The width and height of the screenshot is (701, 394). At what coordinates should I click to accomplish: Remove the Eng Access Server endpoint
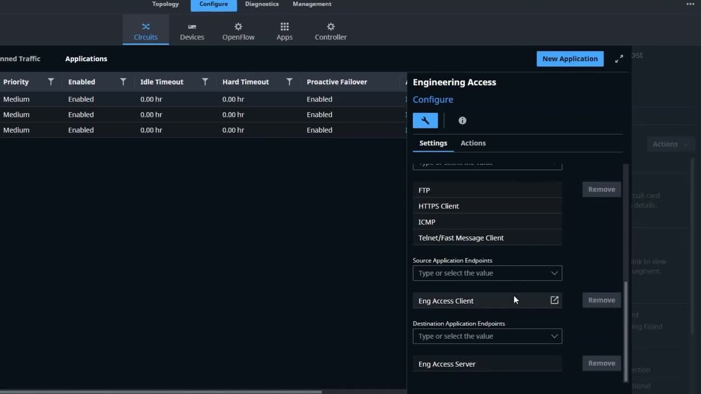[601, 363]
